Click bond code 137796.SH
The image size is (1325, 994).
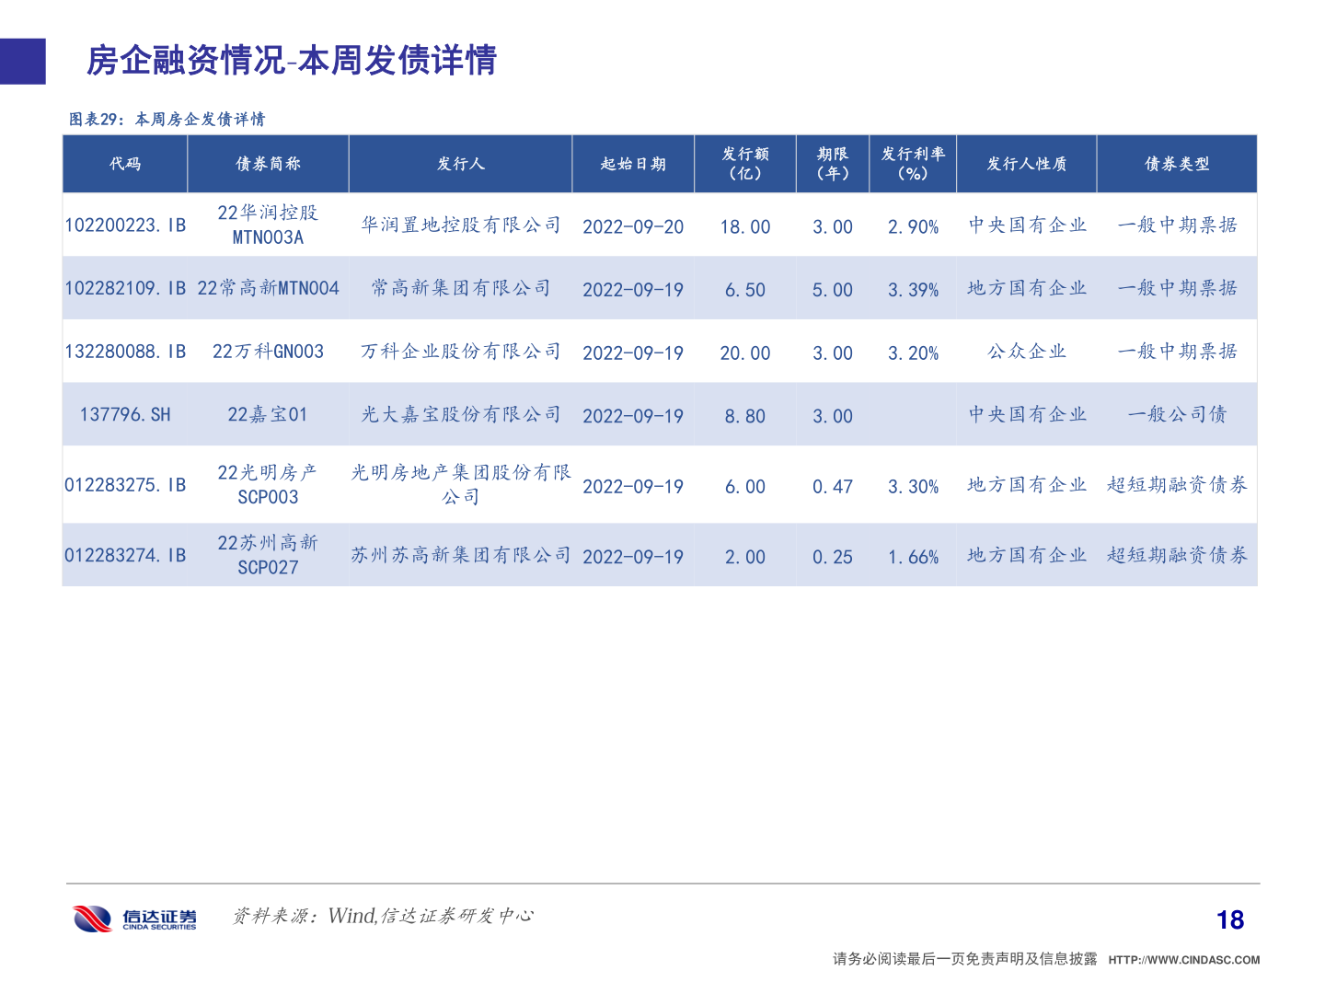tap(124, 414)
